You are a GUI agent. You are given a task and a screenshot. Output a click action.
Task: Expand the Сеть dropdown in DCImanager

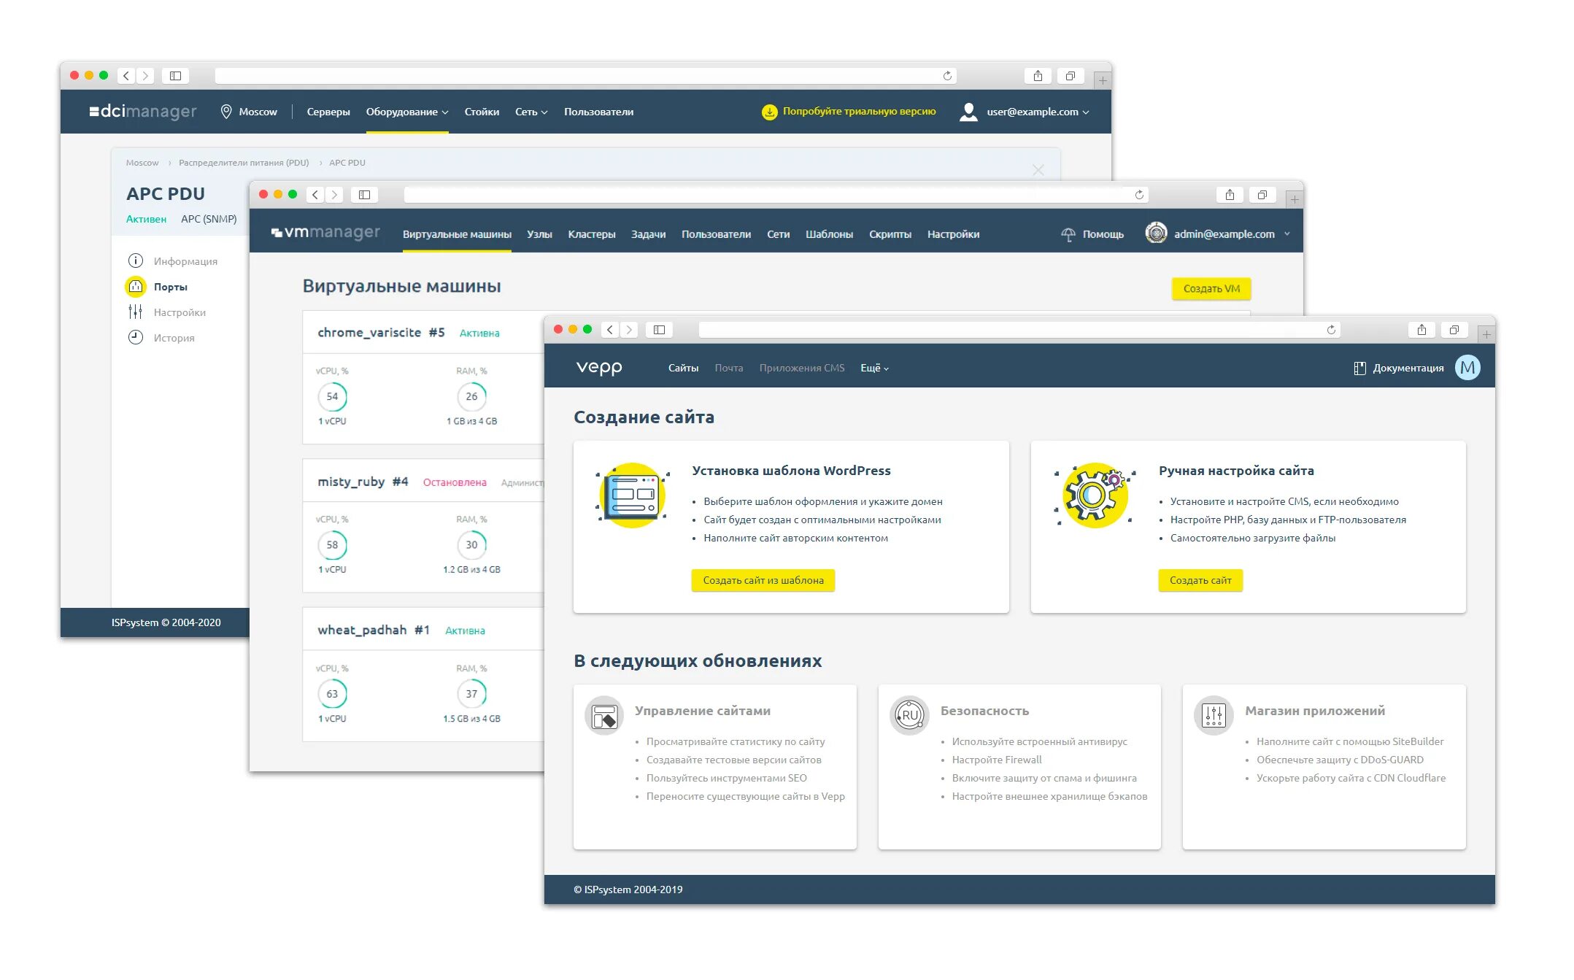(531, 112)
